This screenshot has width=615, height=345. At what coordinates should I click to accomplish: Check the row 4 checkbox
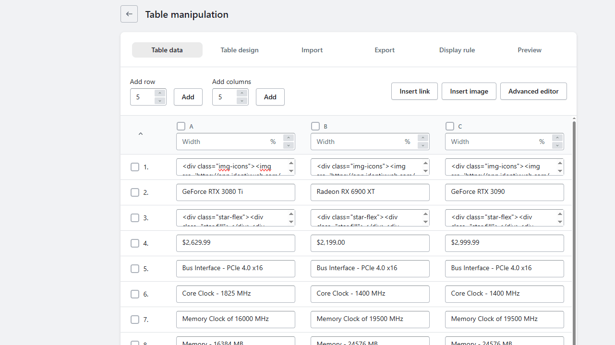[135, 243]
